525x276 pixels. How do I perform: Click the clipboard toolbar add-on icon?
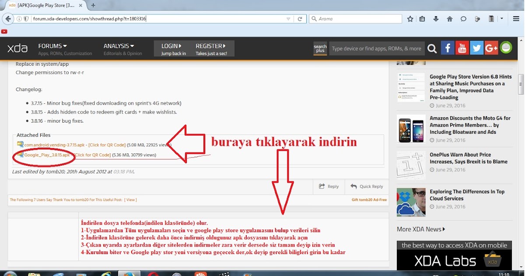click(x=491, y=19)
